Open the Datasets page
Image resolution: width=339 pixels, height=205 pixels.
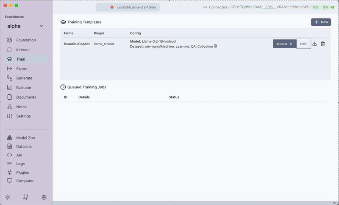point(24,147)
